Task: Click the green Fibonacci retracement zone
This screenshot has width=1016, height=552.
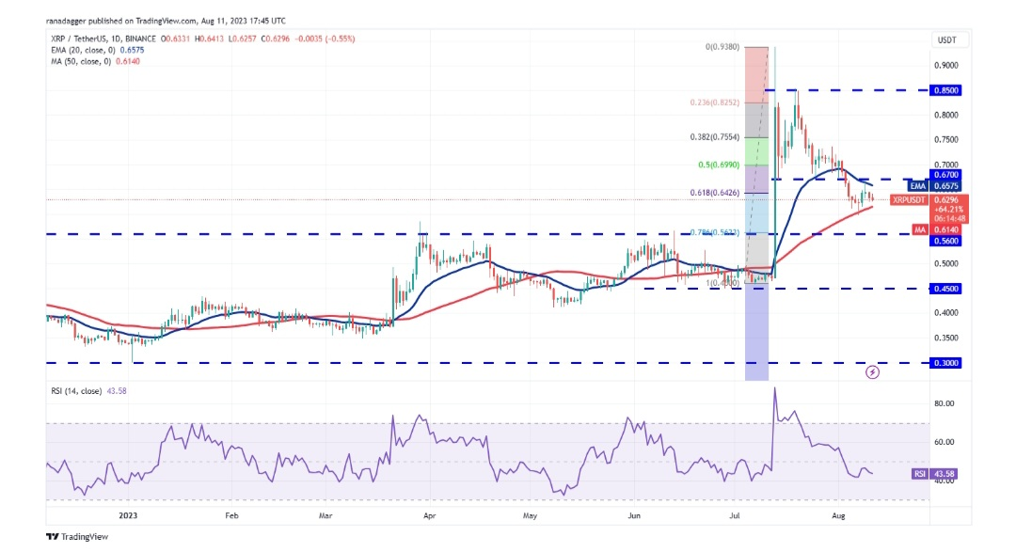Action: (x=757, y=150)
